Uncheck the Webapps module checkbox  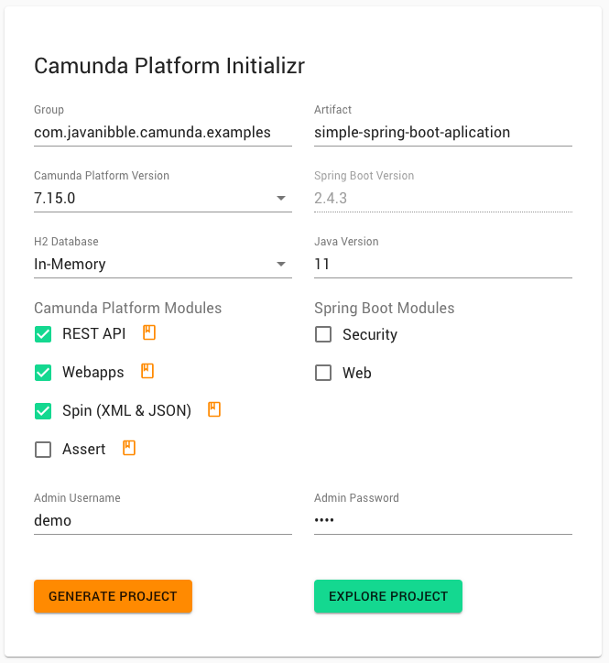tap(43, 373)
